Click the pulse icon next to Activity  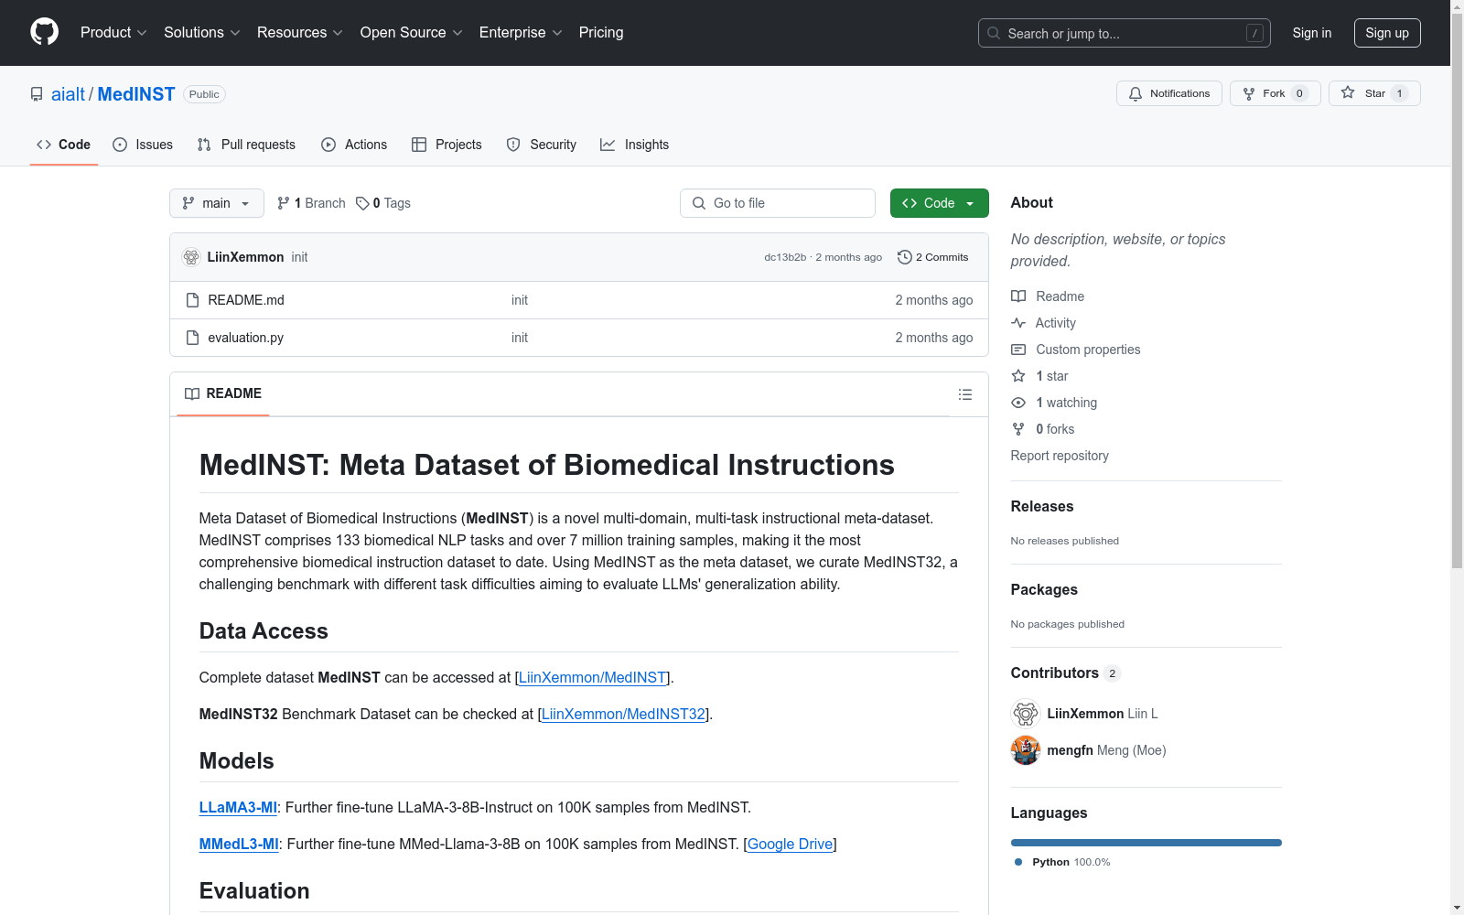click(x=1018, y=323)
